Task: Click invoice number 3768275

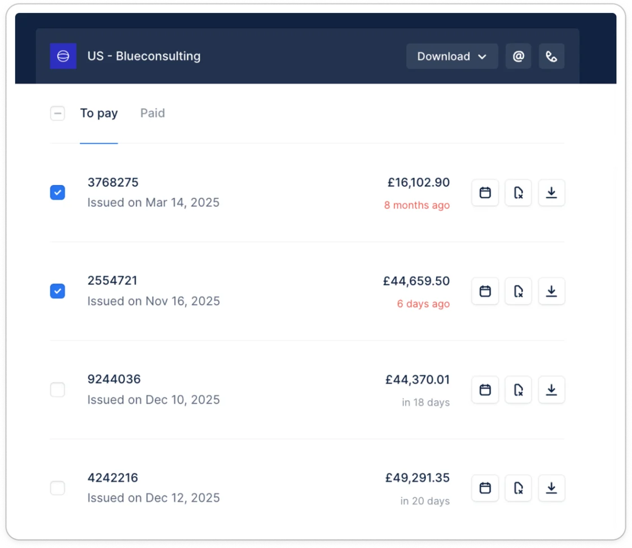Action: point(113,183)
